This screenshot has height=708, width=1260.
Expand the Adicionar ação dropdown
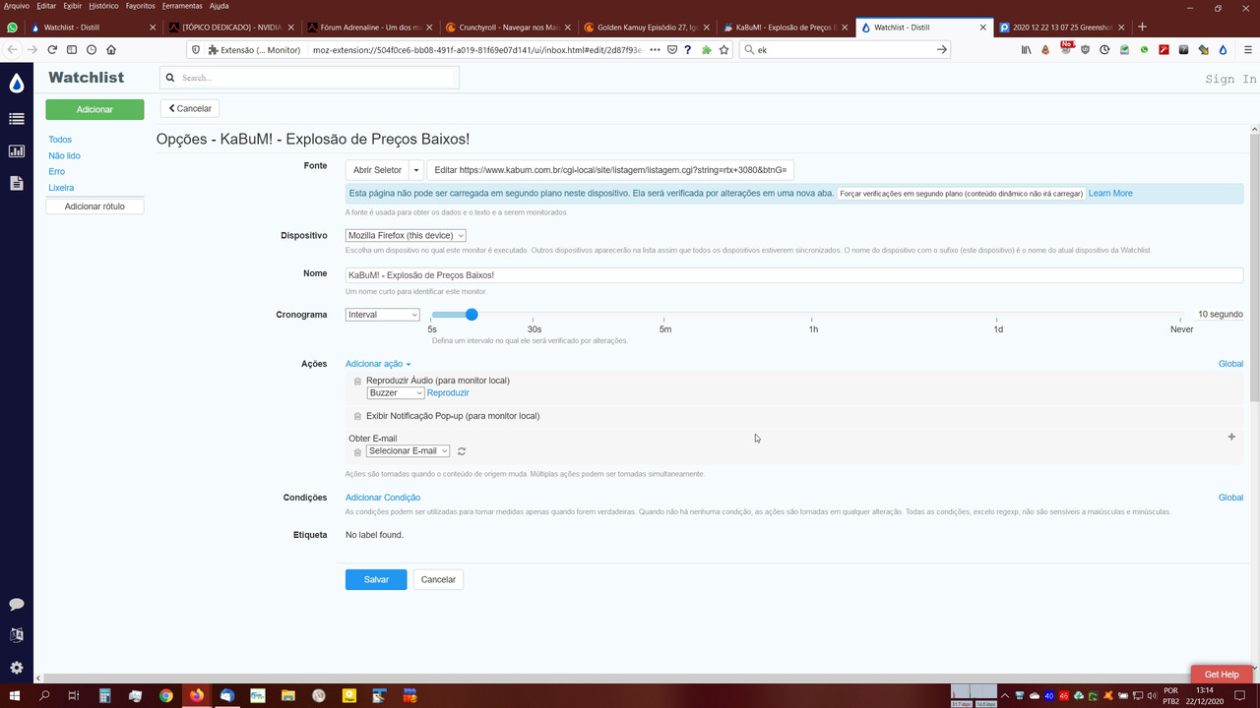pyautogui.click(x=378, y=364)
